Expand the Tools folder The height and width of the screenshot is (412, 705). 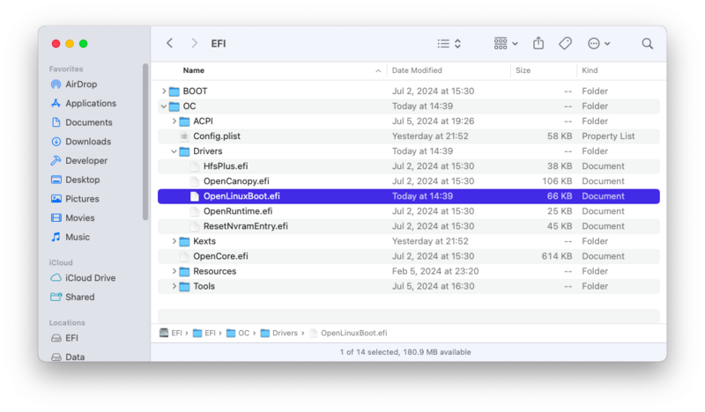click(x=174, y=286)
